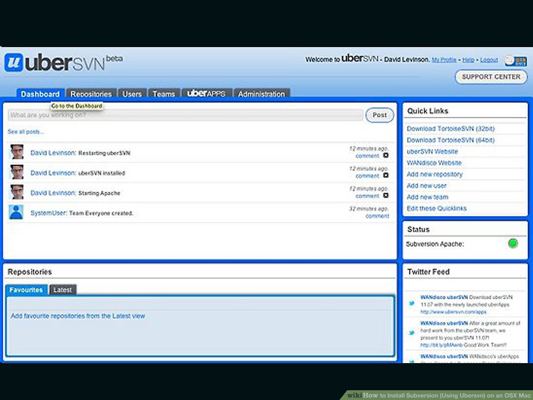Open David Levinson name on Restarting uberSVN post
This screenshot has height=400, width=533.
point(53,153)
